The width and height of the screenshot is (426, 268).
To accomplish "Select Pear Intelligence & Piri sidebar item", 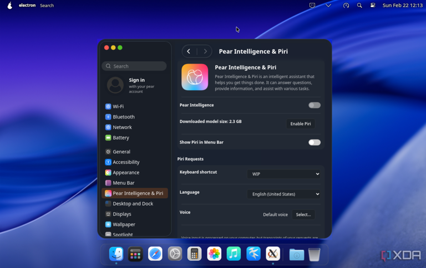I will tap(135, 193).
